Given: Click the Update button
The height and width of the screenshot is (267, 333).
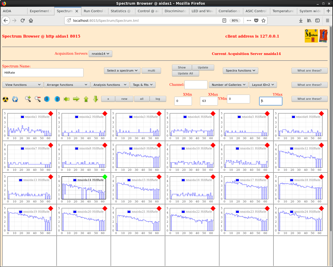Looking at the screenshot, I should (x=203, y=67).
